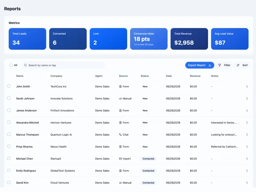The width and height of the screenshot is (256, 192).
Task: Check the Priya Sharma row checkbox
Action: pos(9,146)
